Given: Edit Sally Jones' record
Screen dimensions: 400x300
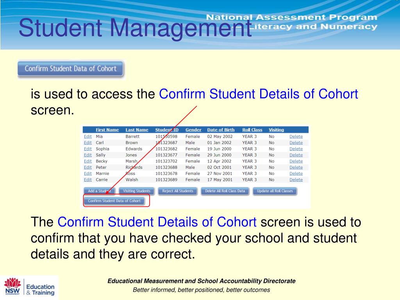Looking at the screenshot, I should coord(88,155).
